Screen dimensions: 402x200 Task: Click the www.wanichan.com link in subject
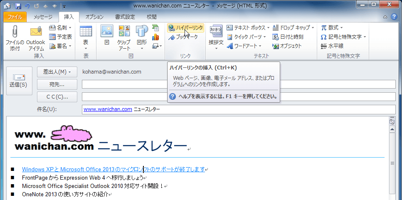point(108,109)
